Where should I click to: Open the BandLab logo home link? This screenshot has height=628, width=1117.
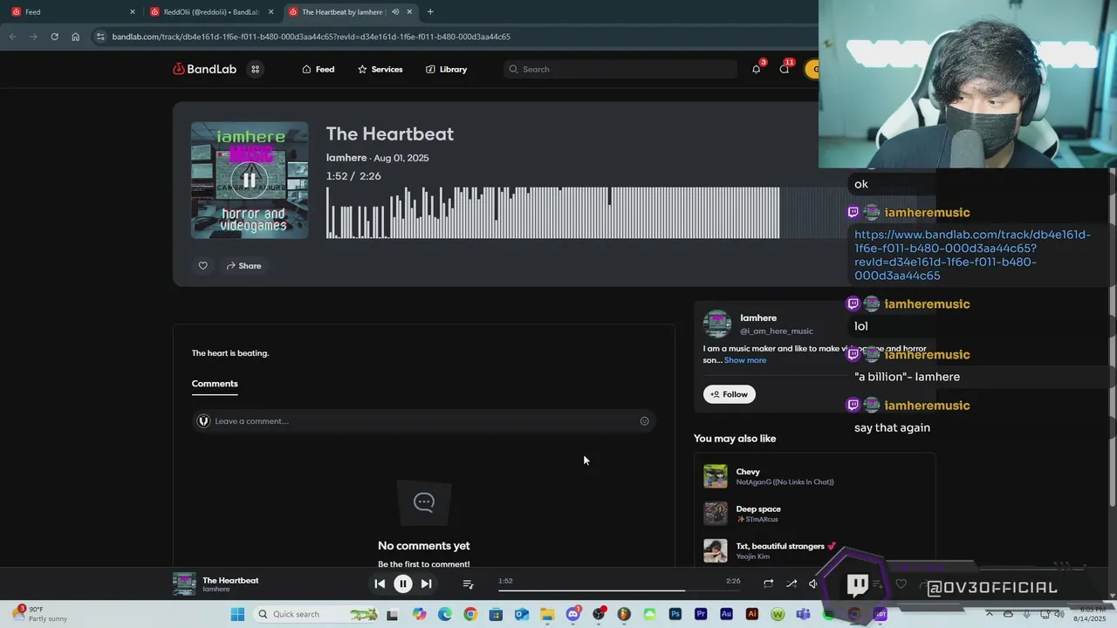(x=204, y=69)
